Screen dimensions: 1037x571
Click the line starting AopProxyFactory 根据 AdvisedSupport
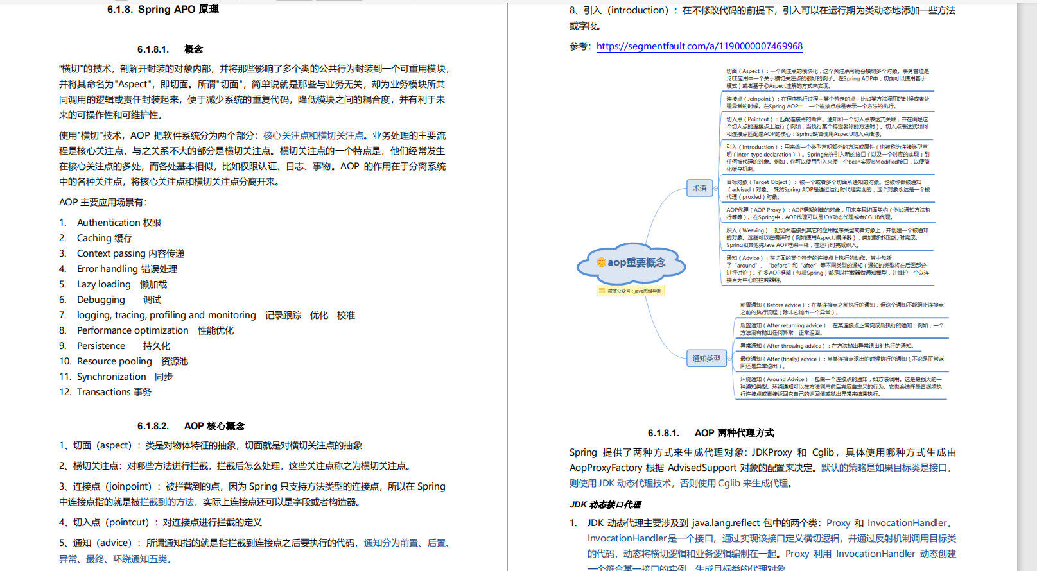coord(760,468)
